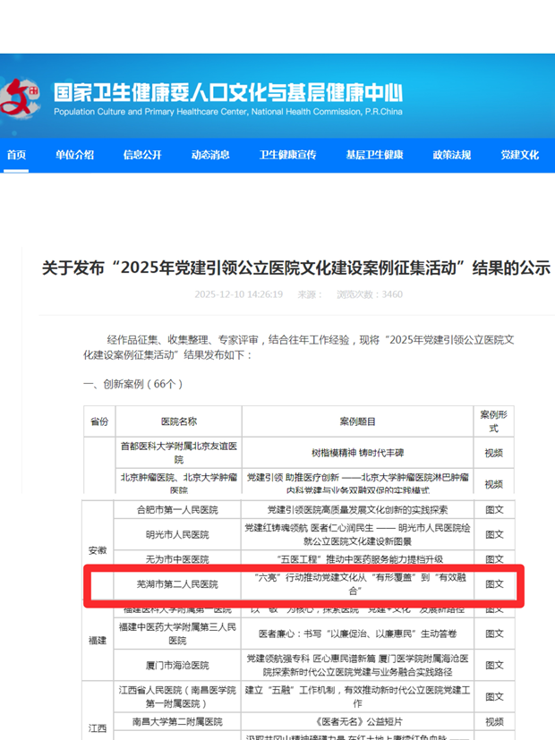The image size is (555, 740).
Task: Select the 首都医科大学附属北京友谊医院 cell
Action: tap(179, 453)
